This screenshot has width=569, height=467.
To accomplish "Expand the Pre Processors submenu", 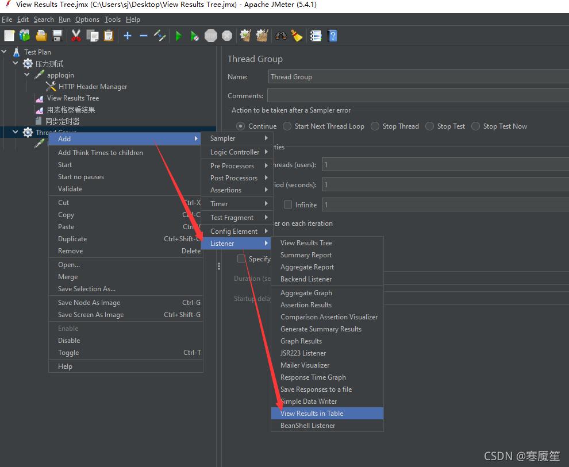I will coord(236,165).
